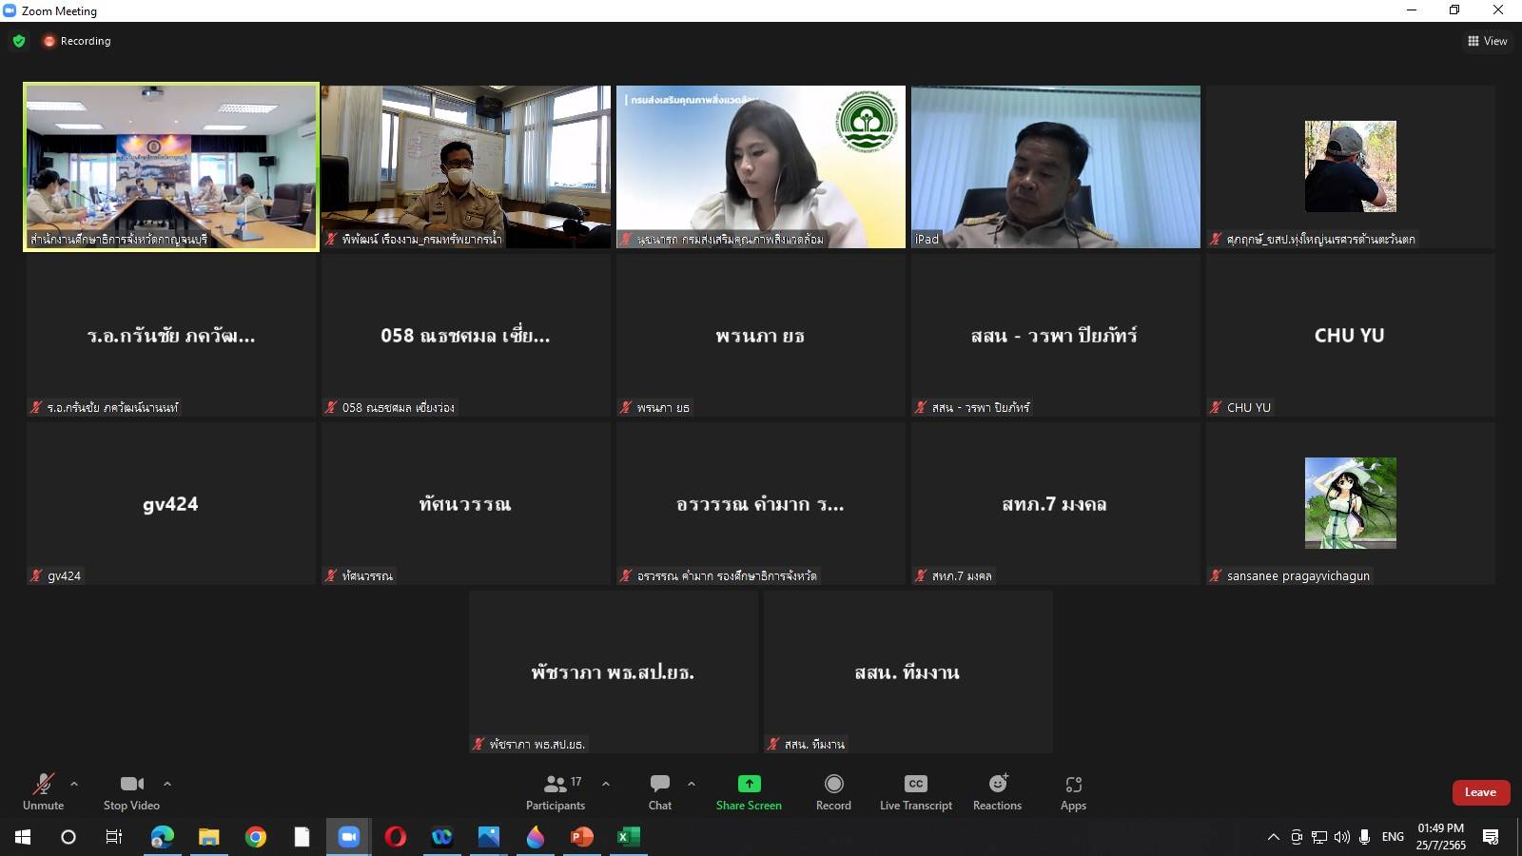Expand the arrow next to Chat

(x=692, y=784)
